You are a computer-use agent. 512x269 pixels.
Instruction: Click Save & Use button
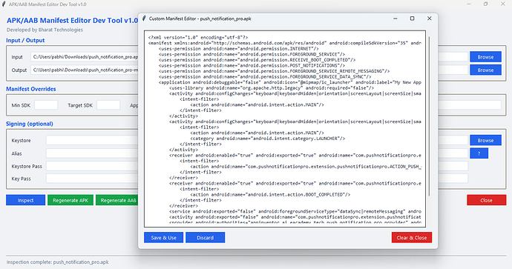(x=163, y=238)
